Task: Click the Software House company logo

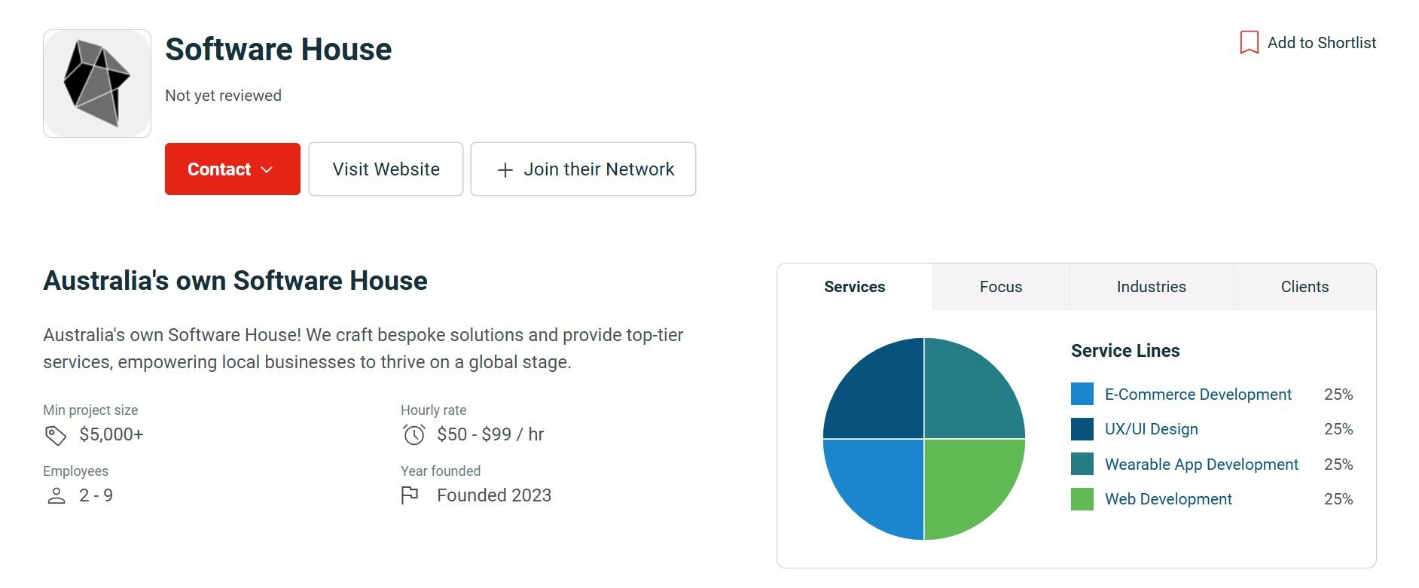Action: 97,84
